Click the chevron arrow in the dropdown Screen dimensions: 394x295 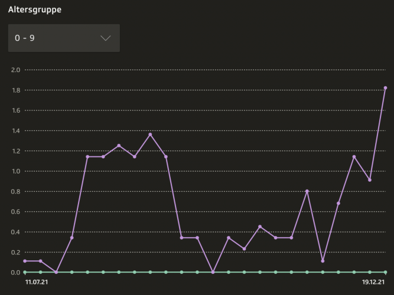(x=106, y=38)
